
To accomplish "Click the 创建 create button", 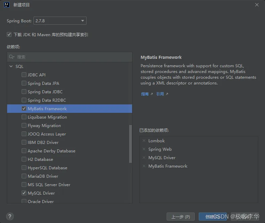I will pos(213,217).
